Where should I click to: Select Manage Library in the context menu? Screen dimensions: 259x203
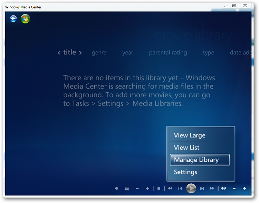tap(200, 160)
